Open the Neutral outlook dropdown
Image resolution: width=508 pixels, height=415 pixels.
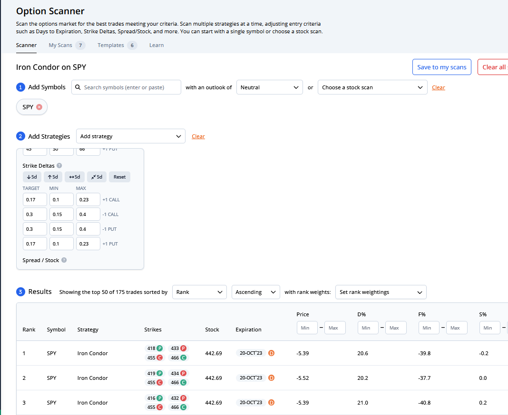[269, 87]
